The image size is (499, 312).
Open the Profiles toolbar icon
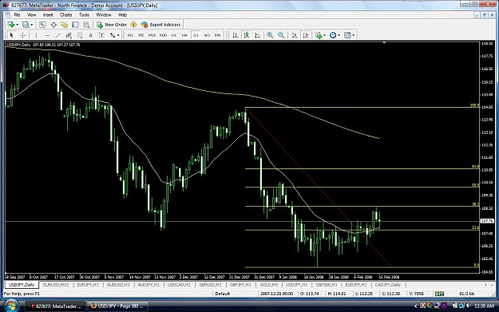pos(26,25)
